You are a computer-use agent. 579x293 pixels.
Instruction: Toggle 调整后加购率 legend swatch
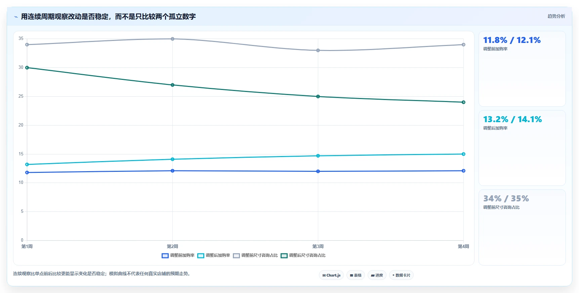(x=201, y=256)
